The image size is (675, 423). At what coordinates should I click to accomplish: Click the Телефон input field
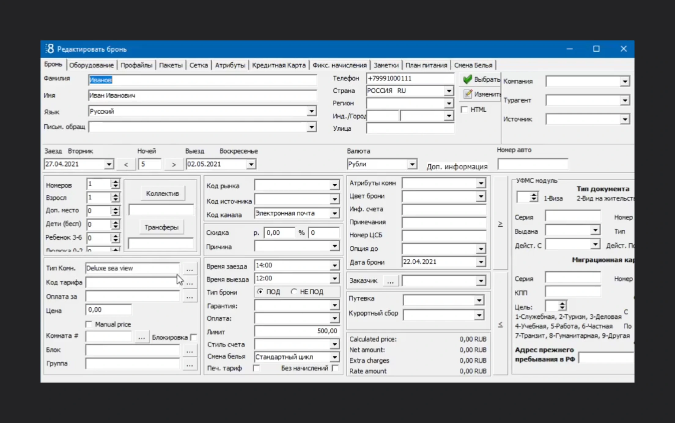pos(410,78)
